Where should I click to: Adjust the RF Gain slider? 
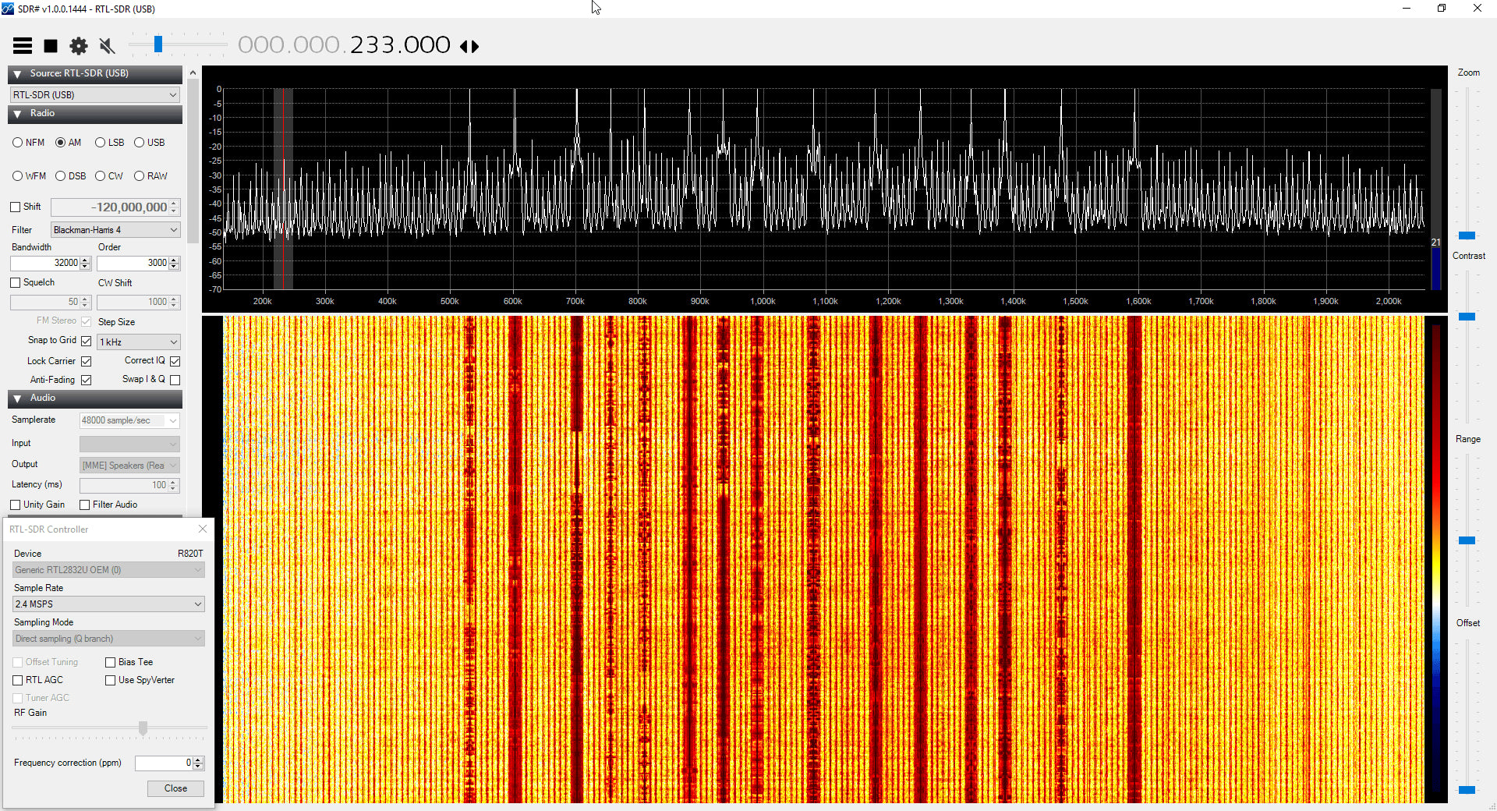[x=142, y=728]
